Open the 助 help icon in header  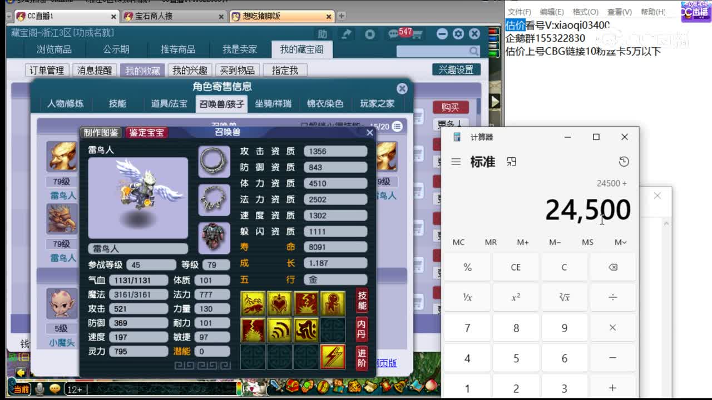322,34
